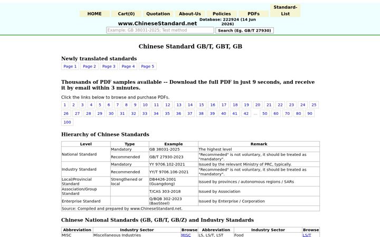
Task: Select the Q/BQB 302-2023 (BaoSteel) cell
Action: coord(174,201)
